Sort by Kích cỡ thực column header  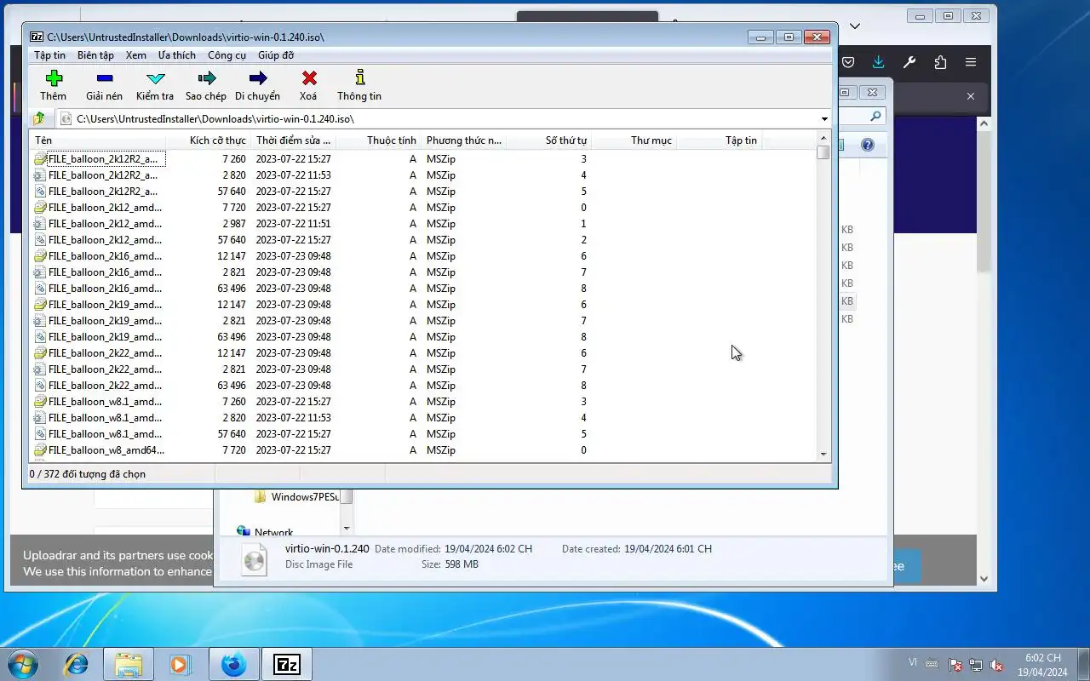(209, 140)
